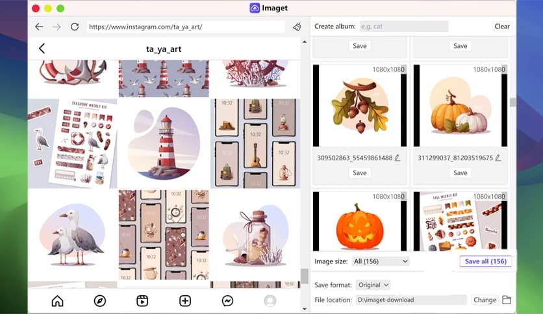Click the top-left Save button above acorn card
Image resolution: width=543 pixels, height=314 pixels.
359,46
